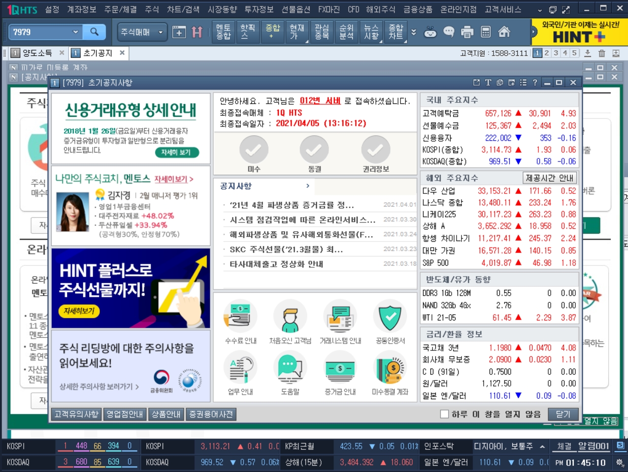
Task: Click the printer icon in toolbar
Action: (467, 32)
